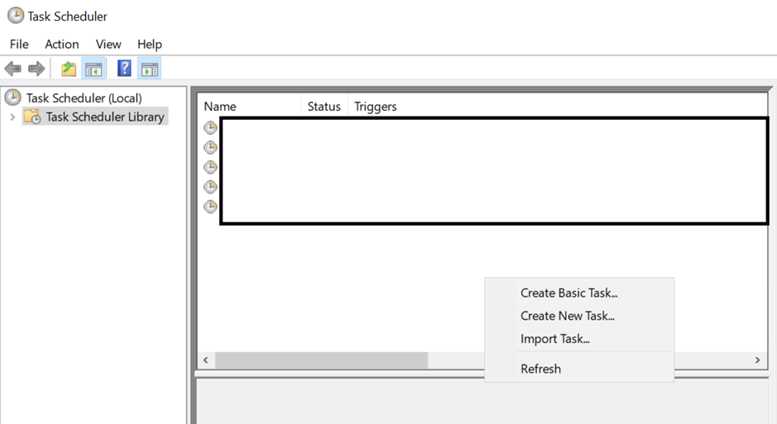Image resolution: width=777 pixels, height=424 pixels.
Task: Click Refresh in the context menu
Action: pyautogui.click(x=541, y=369)
